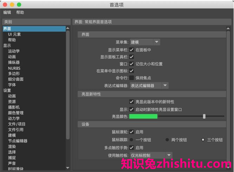
Task: Select 颜色管理 in category list
Action: (x=16, y=113)
